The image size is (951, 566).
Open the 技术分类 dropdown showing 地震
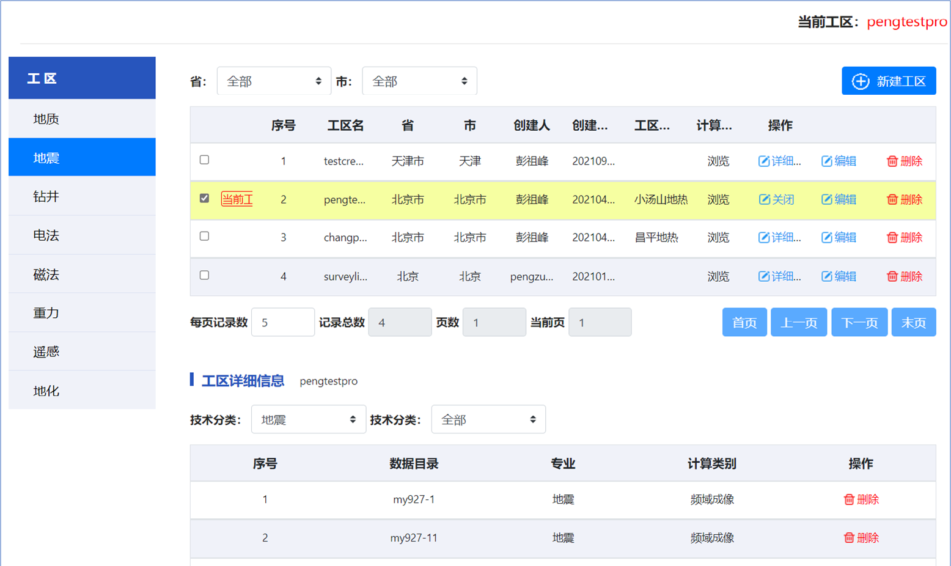(x=309, y=419)
